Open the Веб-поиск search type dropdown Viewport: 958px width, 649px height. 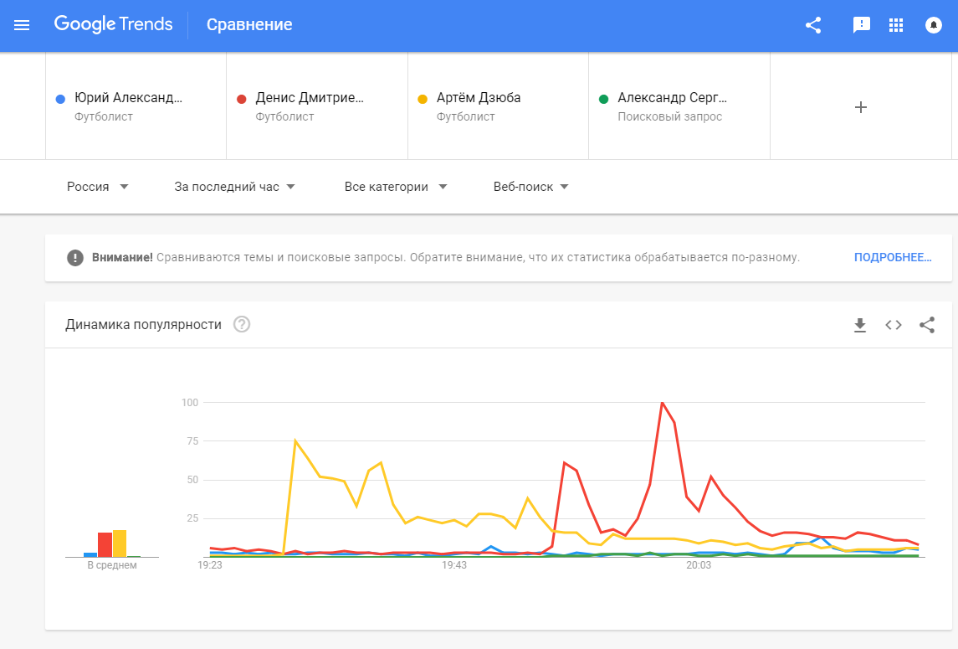click(x=531, y=187)
